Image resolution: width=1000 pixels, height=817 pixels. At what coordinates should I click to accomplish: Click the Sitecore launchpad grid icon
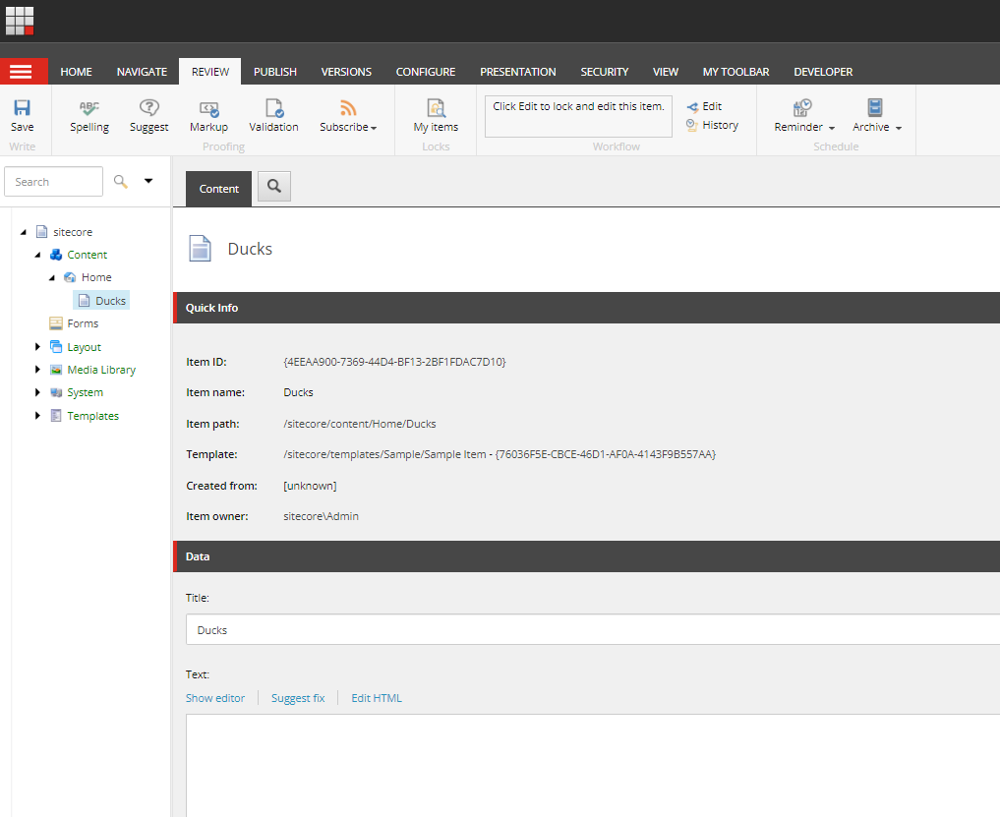click(x=20, y=20)
